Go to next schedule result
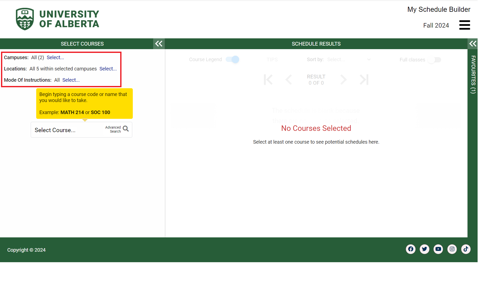Image resolution: width=503 pixels, height=282 pixels. pyautogui.click(x=343, y=80)
